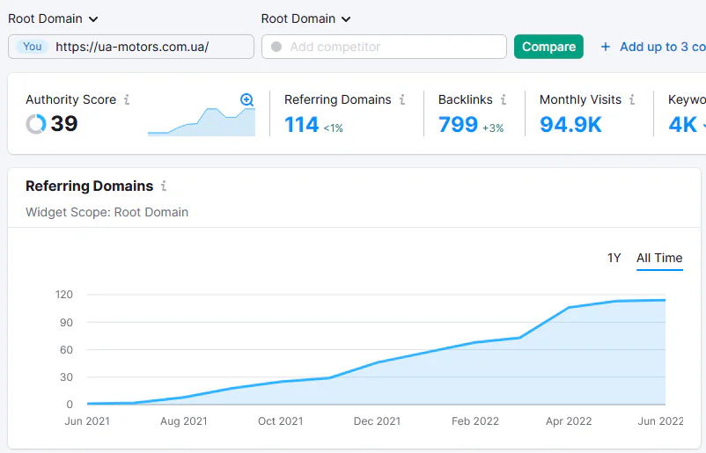This screenshot has height=453, width=706.
Task: Show Monthly Visits info tooltip icon
Action: click(632, 99)
